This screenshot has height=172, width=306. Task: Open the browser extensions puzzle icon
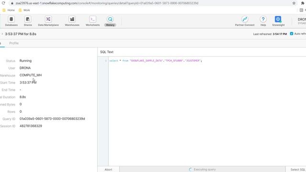tap(303, 3)
